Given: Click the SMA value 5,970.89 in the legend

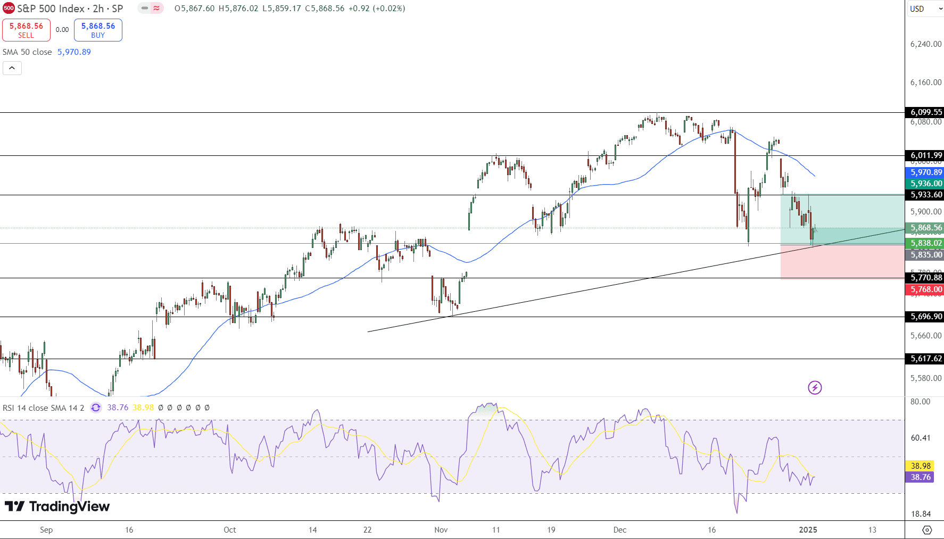Looking at the screenshot, I should pos(74,52).
